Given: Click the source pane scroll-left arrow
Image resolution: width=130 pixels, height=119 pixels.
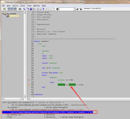Looking at the screenshot, I should (28, 99).
